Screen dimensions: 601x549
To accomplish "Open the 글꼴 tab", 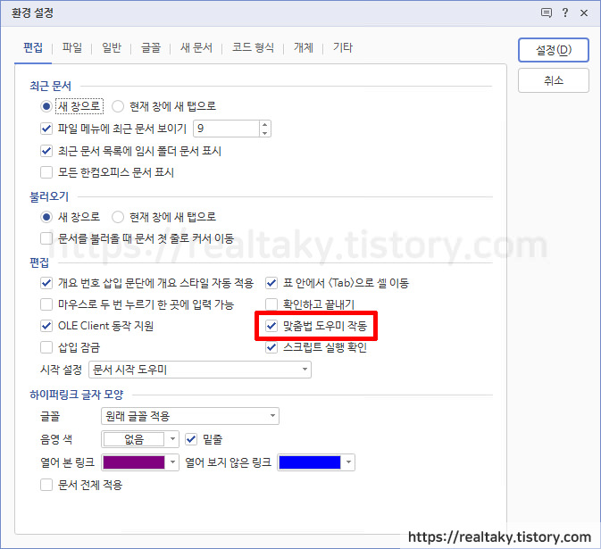I will 151,47.
